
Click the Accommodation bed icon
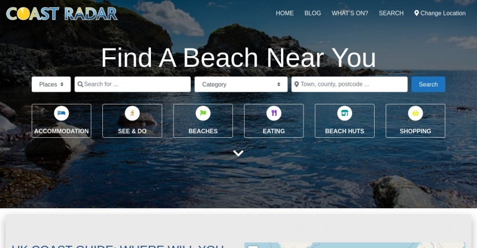(61, 113)
